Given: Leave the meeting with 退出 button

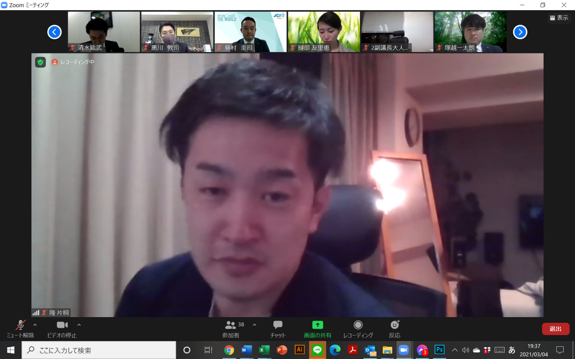Looking at the screenshot, I should click(x=555, y=329).
